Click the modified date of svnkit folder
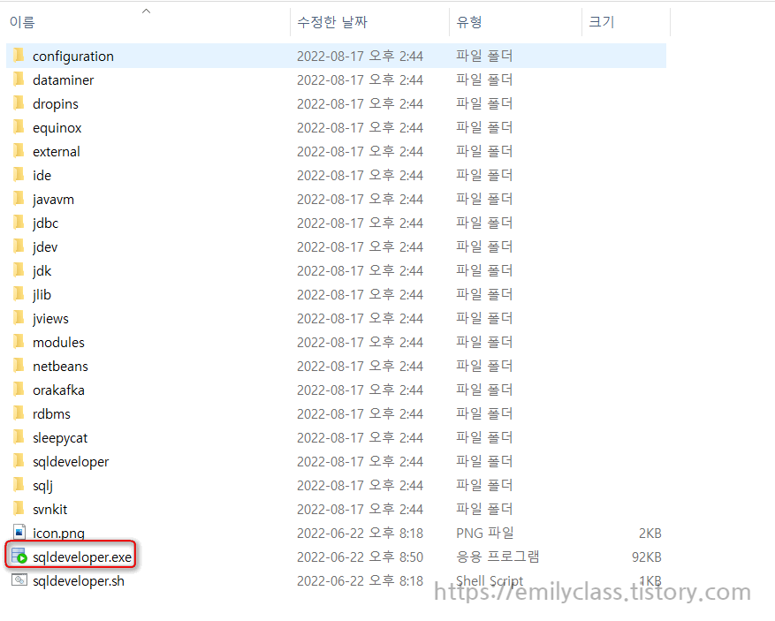The width and height of the screenshot is (775, 621). click(x=360, y=510)
